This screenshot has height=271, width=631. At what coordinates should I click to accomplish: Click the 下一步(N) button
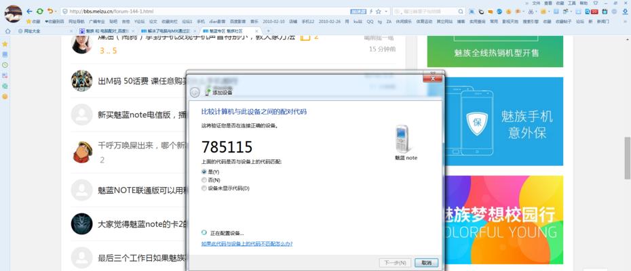(395, 263)
